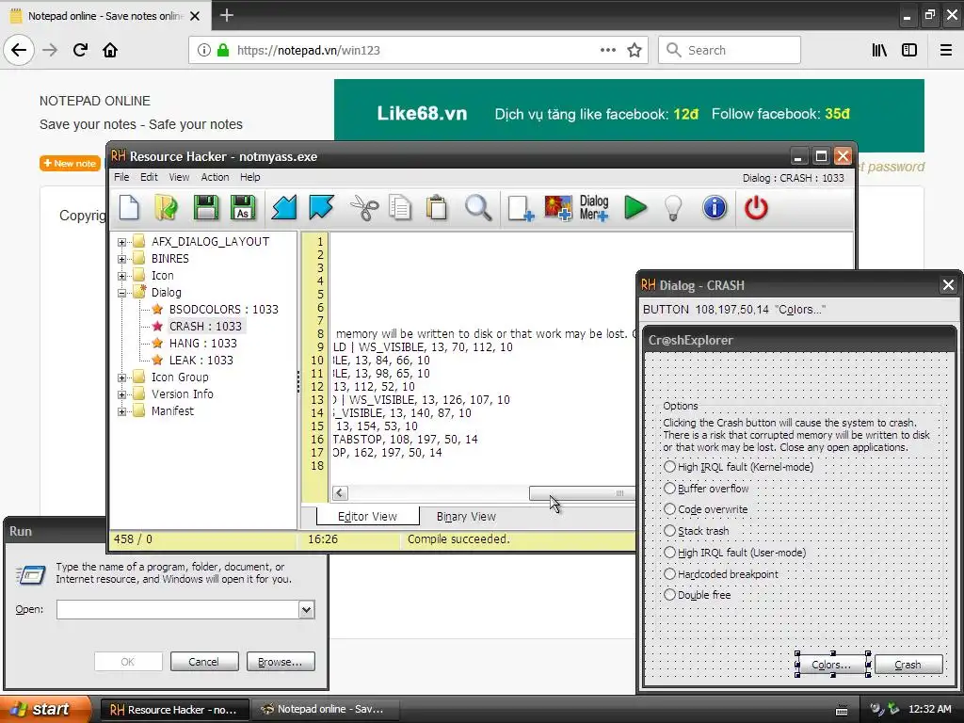Click the Add new resource icon

click(521, 208)
